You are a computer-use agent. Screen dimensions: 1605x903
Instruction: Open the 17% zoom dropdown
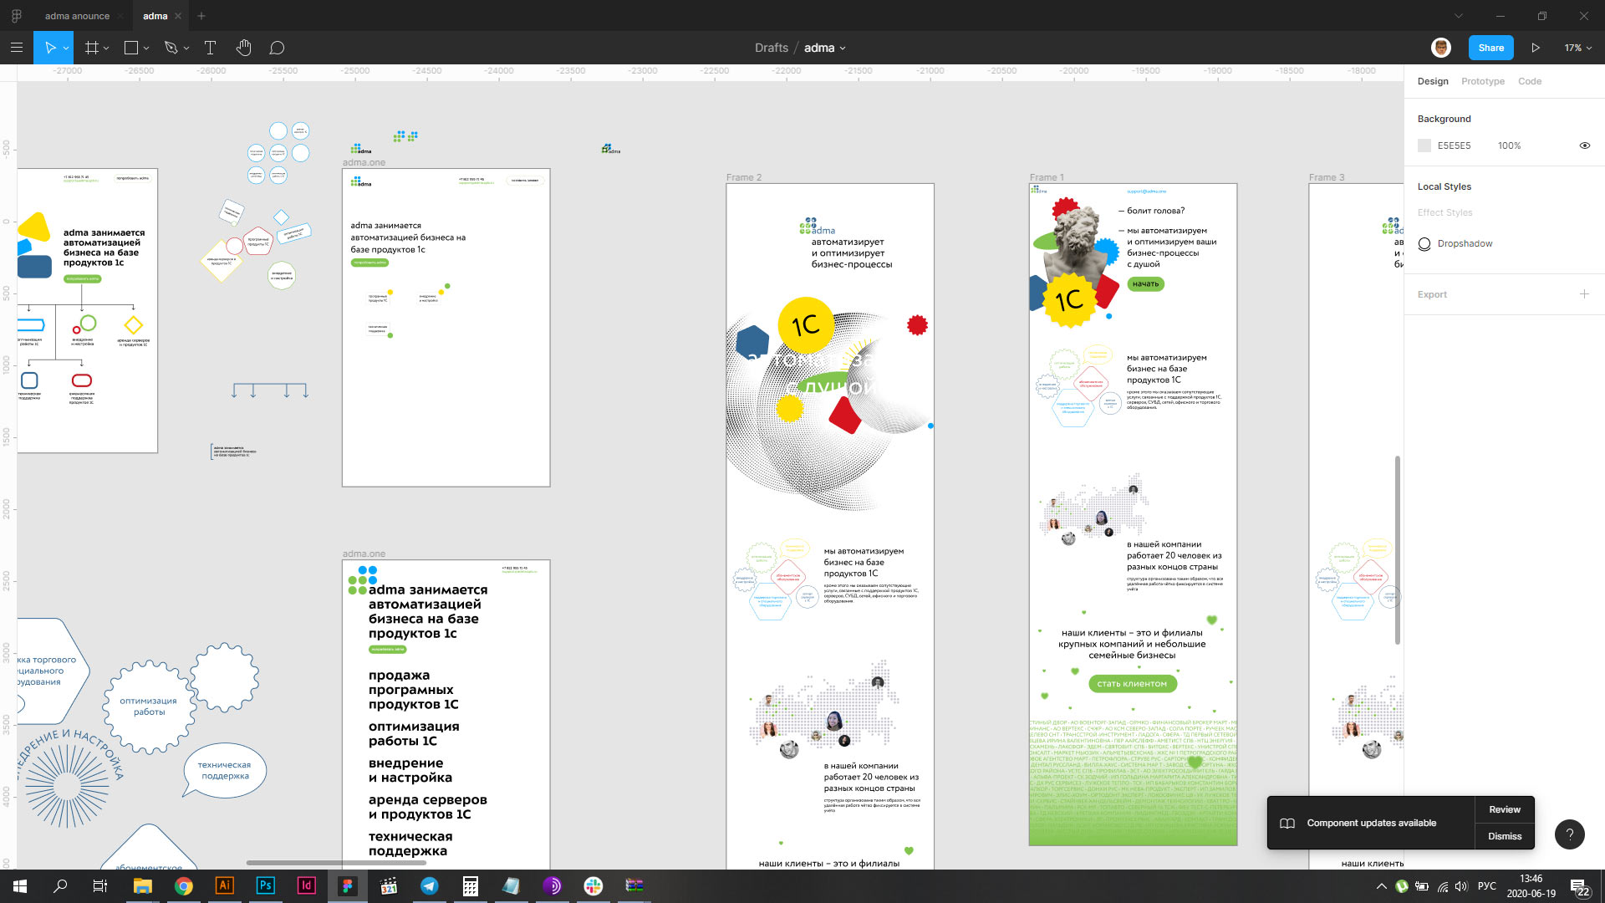pos(1577,48)
